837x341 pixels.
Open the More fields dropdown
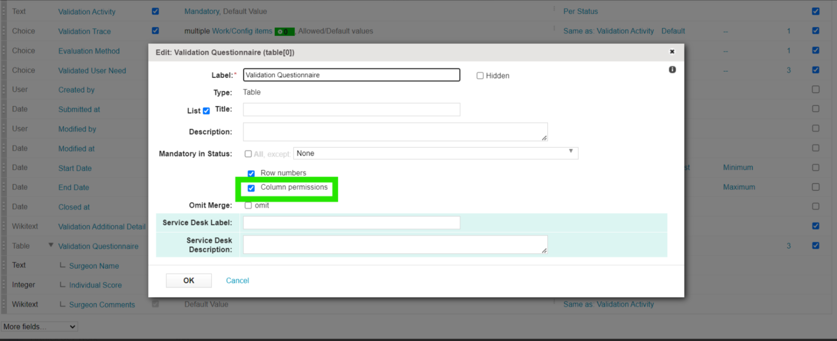pyautogui.click(x=39, y=326)
